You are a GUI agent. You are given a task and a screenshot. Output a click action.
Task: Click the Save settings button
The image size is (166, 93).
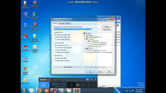(67, 67)
